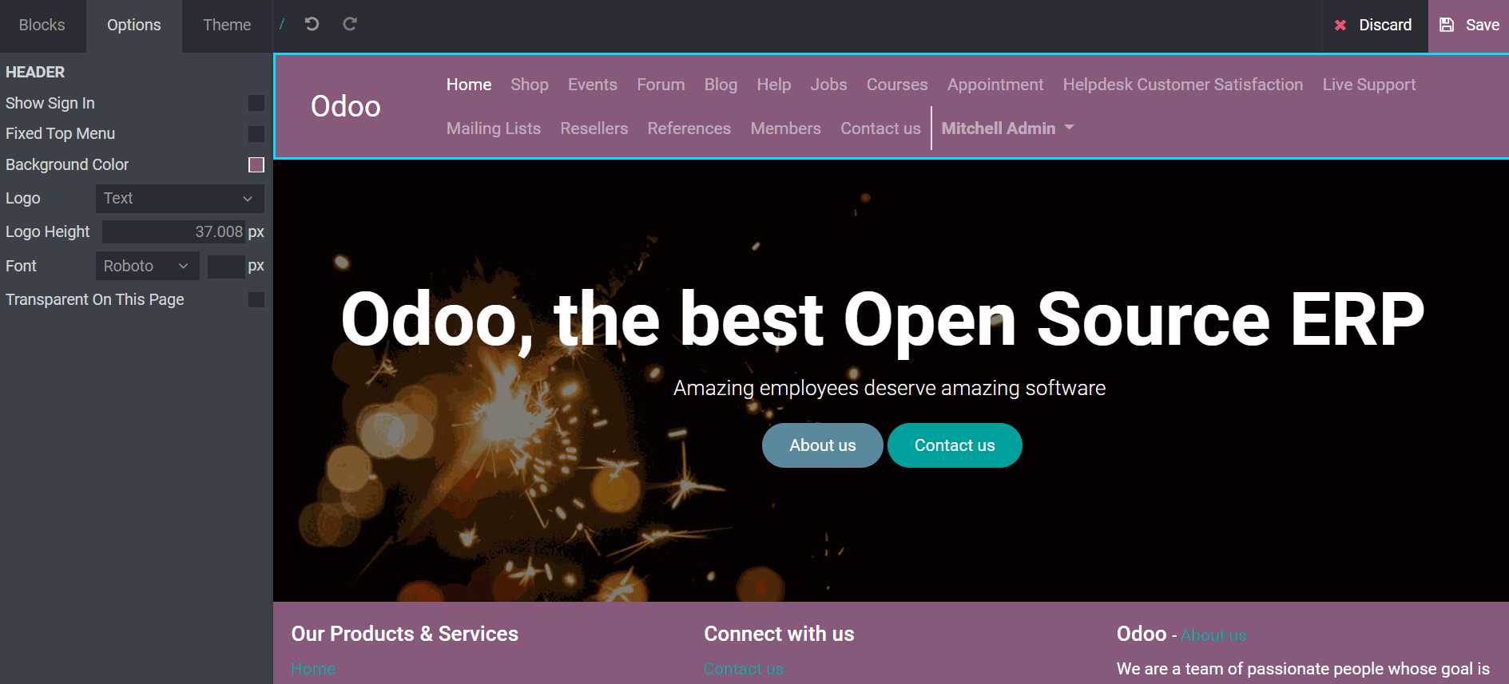Click the Logo Height input field
The width and height of the screenshot is (1509, 684).
pos(173,232)
